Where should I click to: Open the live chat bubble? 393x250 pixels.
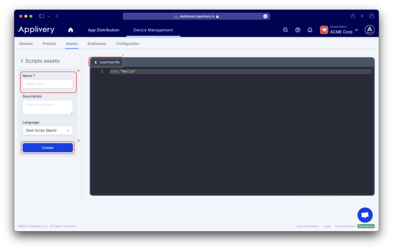365,215
